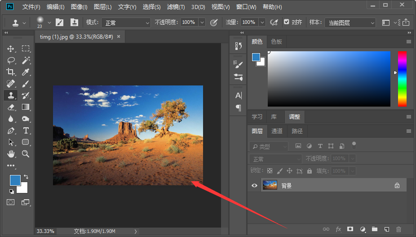Screen dimensions: 416x237
Task: Select the Eraser tool
Action: click(x=11, y=107)
